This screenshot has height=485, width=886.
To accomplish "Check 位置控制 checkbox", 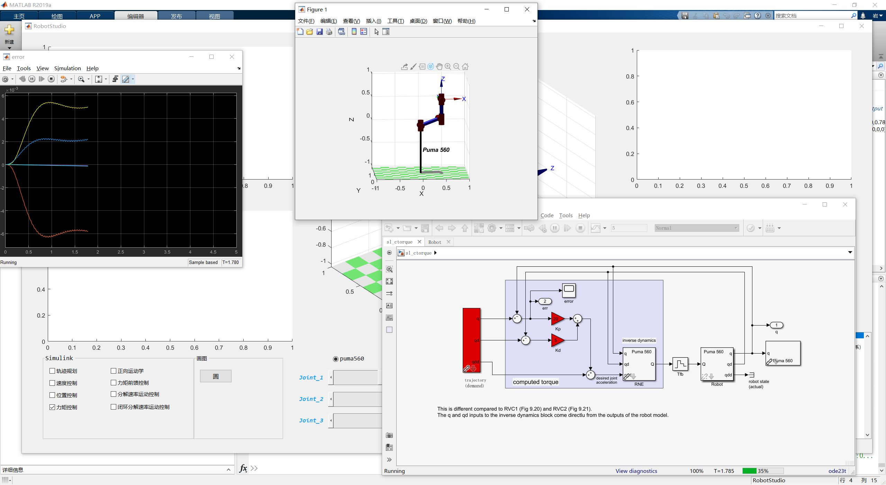I will click(52, 395).
